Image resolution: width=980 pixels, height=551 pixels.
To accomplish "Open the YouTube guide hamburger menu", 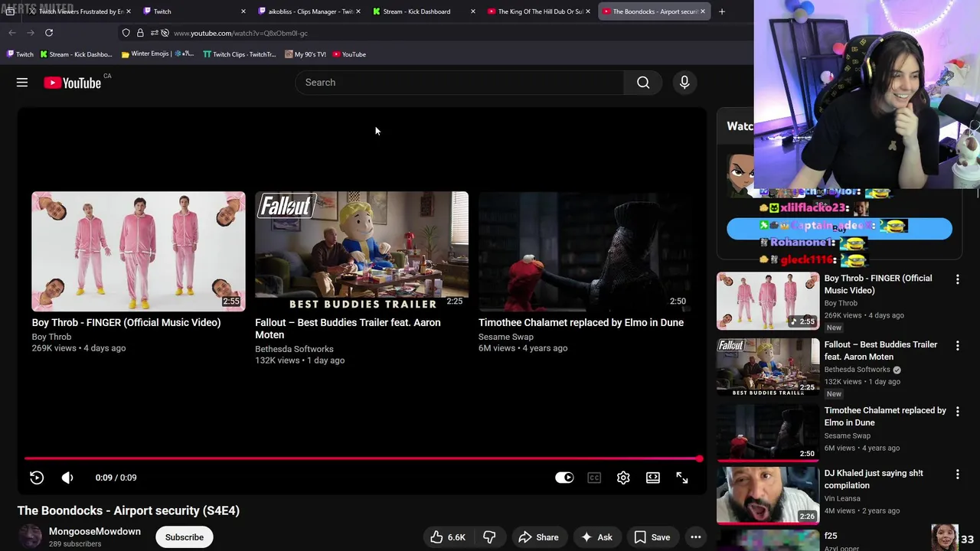I will pos(22,83).
